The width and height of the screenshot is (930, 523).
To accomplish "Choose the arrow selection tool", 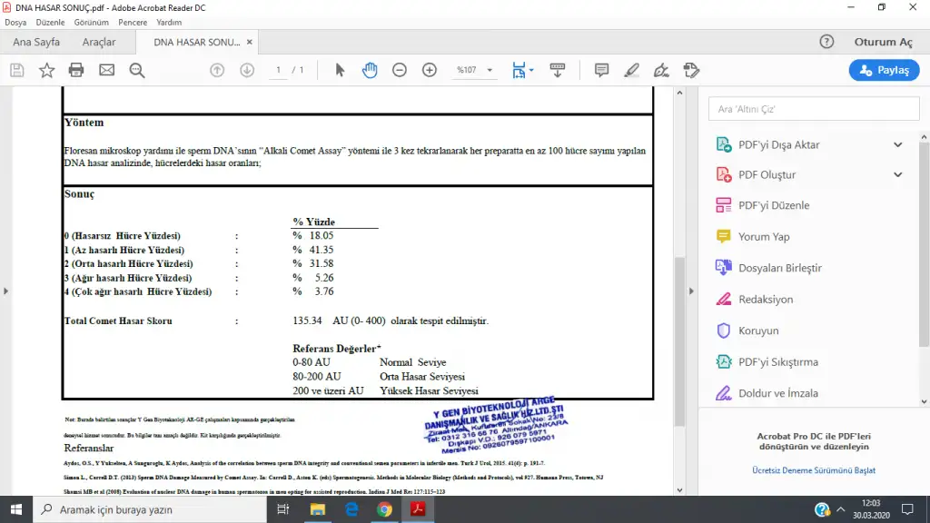I will pos(340,70).
